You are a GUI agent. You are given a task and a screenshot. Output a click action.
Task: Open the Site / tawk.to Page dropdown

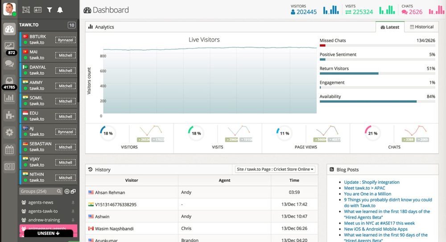(x=275, y=169)
